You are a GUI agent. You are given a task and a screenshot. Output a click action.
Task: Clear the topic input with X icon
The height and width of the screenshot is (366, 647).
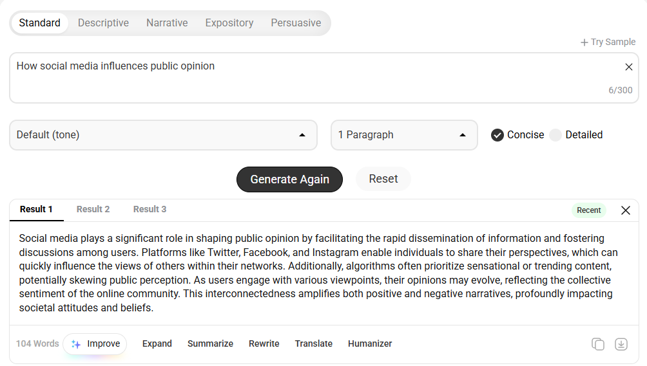coord(629,67)
